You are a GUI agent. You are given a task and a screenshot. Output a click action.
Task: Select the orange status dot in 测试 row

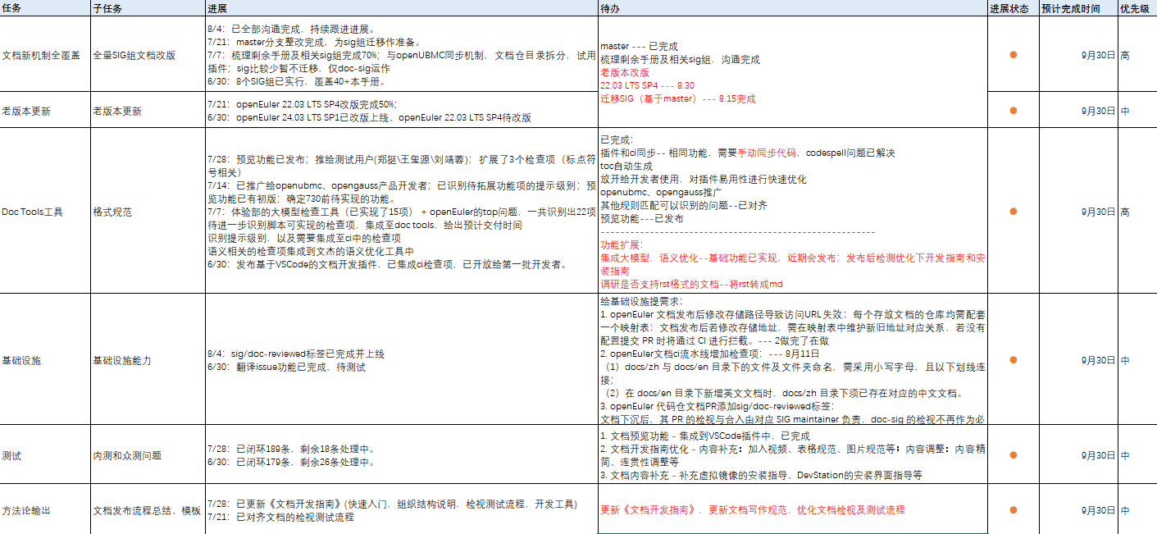pos(1013,455)
